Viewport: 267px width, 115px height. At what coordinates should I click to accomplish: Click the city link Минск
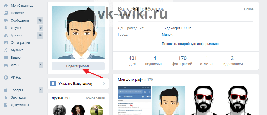(167, 35)
